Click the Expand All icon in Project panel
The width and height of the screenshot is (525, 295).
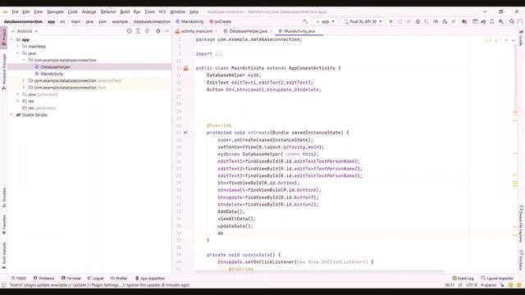click(138, 31)
